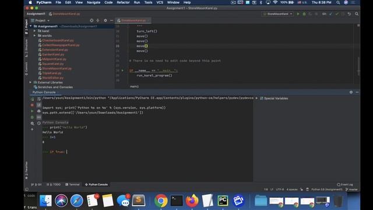373x210 pixels.
Task: Open the VCS menu
Action: pos(160,2)
